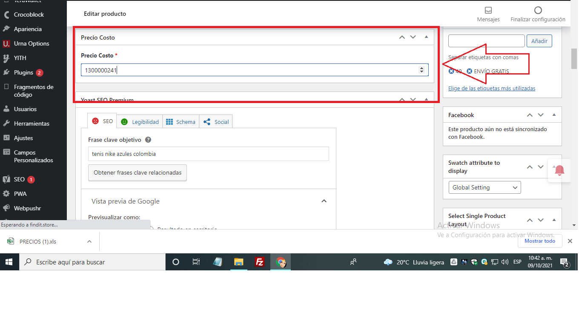Image resolution: width=579 pixels, height=327 pixels.
Task: Open Task View on the taskbar
Action: pos(196,262)
